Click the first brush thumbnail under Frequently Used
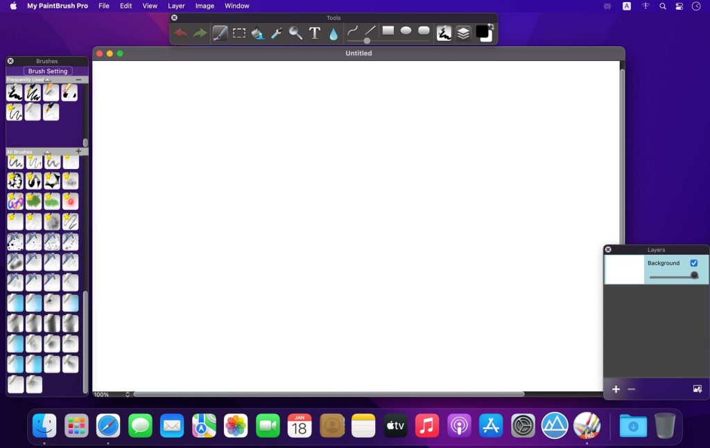Image resolution: width=710 pixels, height=448 pixels. (14, 91)
